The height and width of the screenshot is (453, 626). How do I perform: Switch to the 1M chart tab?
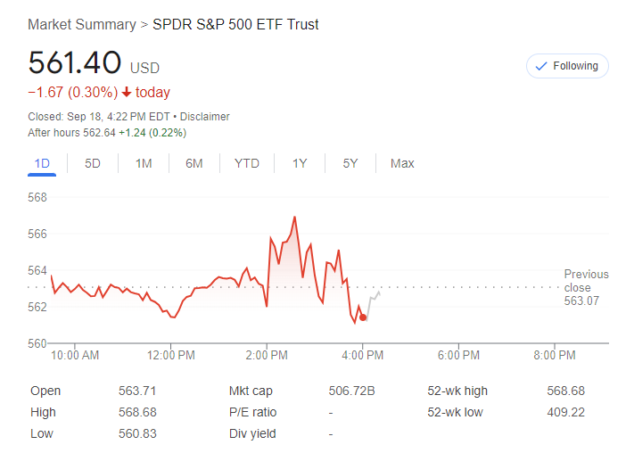144,163
